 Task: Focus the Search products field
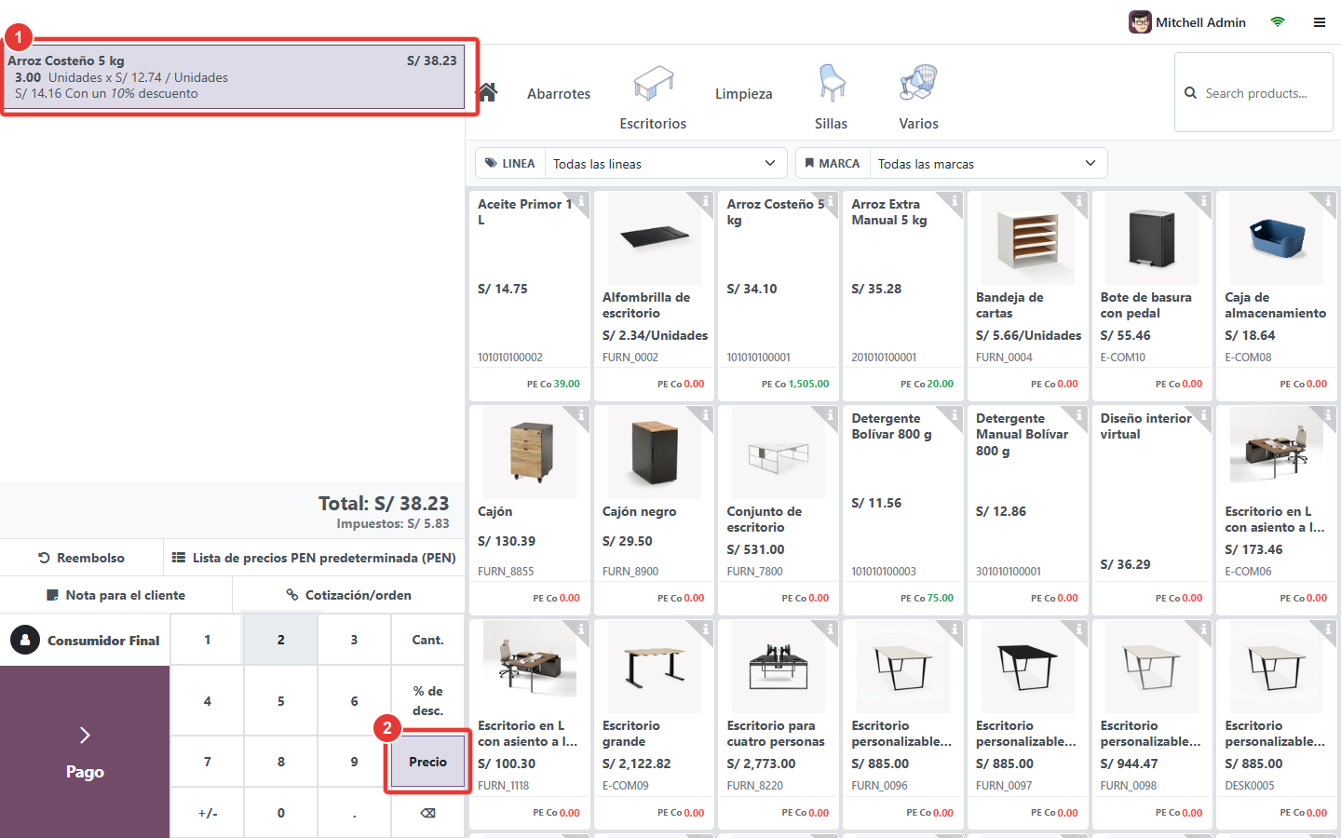[x=1253, y=92]
